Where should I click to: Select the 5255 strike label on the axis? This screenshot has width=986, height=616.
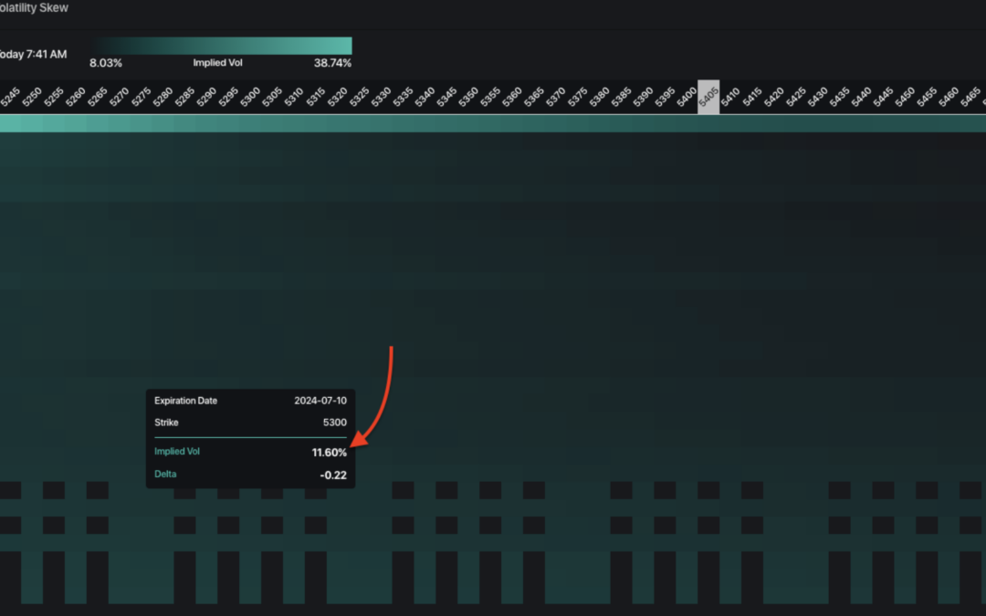coord(54,97)
